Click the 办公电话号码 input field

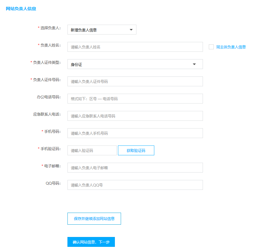tap(135, 98)
